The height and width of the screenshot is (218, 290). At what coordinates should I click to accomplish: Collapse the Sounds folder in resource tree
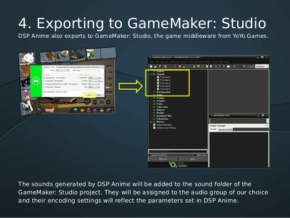(150, 74)
